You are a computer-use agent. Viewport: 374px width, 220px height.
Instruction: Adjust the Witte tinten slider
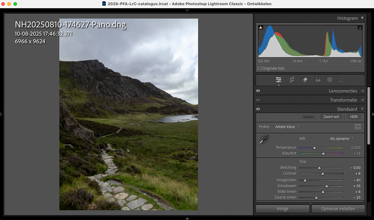321,192
